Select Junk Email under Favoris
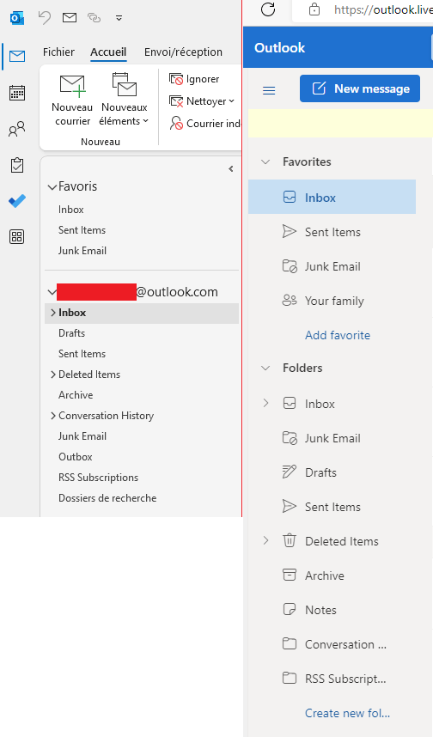Image resolution: width=433 pixels, height=737 pixels. coord(82,251)
